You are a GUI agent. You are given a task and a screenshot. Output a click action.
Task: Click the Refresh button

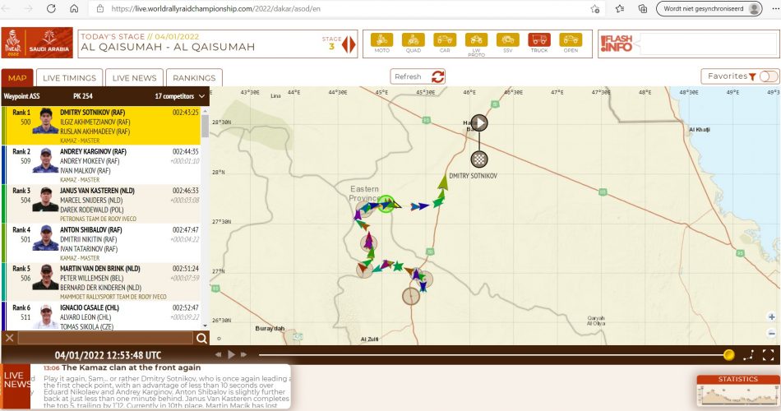418,76
